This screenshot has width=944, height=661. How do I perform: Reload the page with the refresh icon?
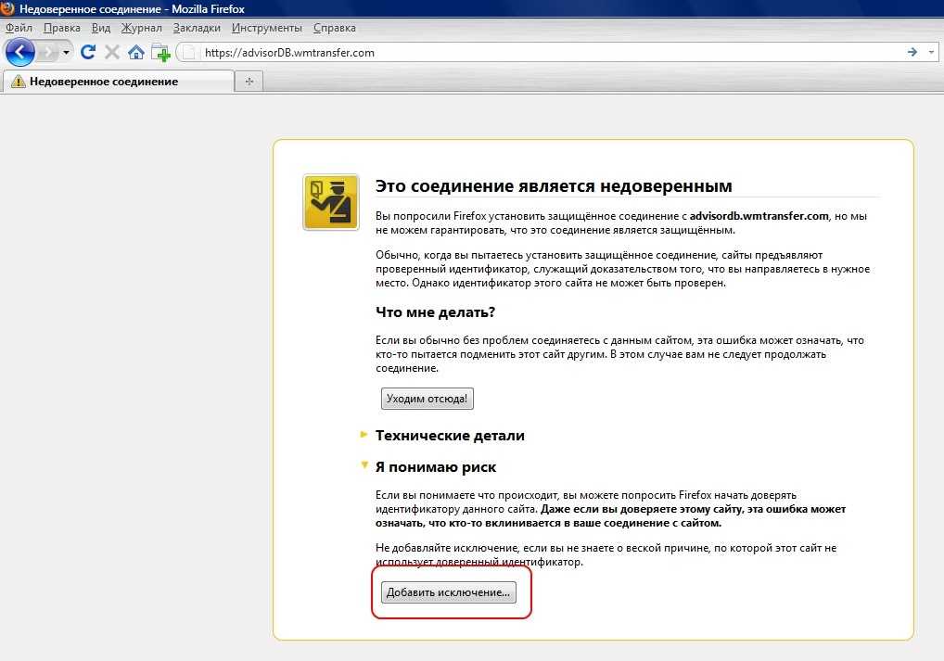pyautogui.click(x=88, y=52)
